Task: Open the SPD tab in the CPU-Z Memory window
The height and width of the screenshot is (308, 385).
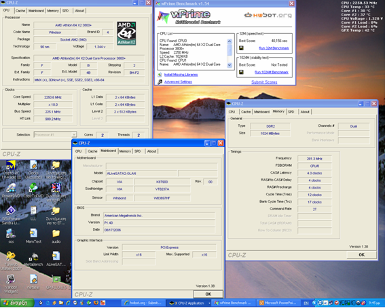Action: pyautogui.click(x=291, y=112)
